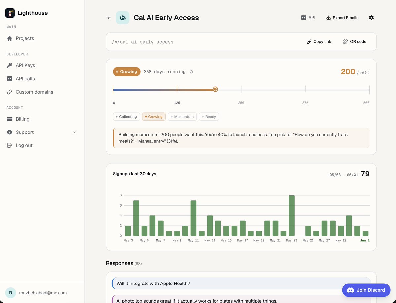Viewport: 396px width, 303px height.
Task: Click the 250 tick on progress bar
Action: tap(241, 89)
